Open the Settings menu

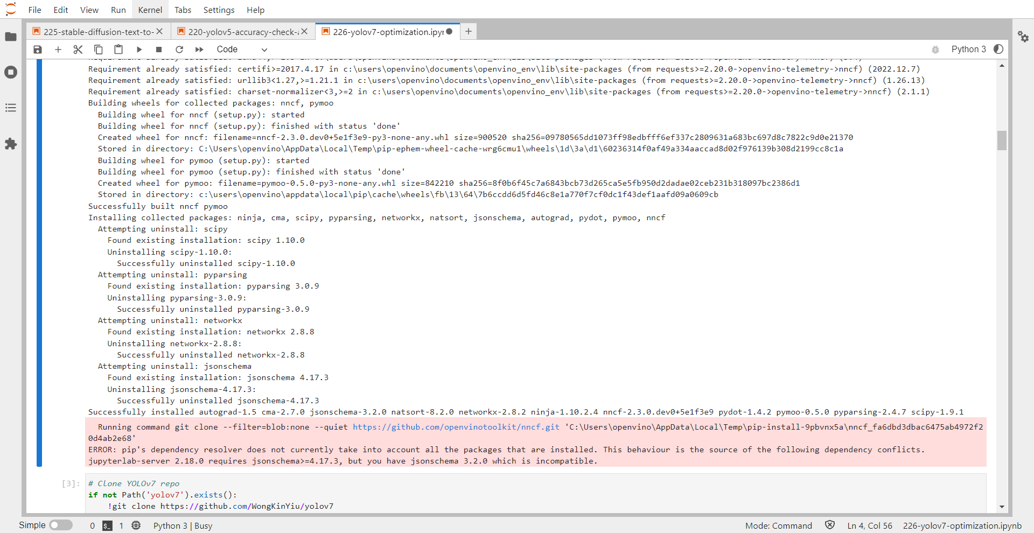coord(219,10)
